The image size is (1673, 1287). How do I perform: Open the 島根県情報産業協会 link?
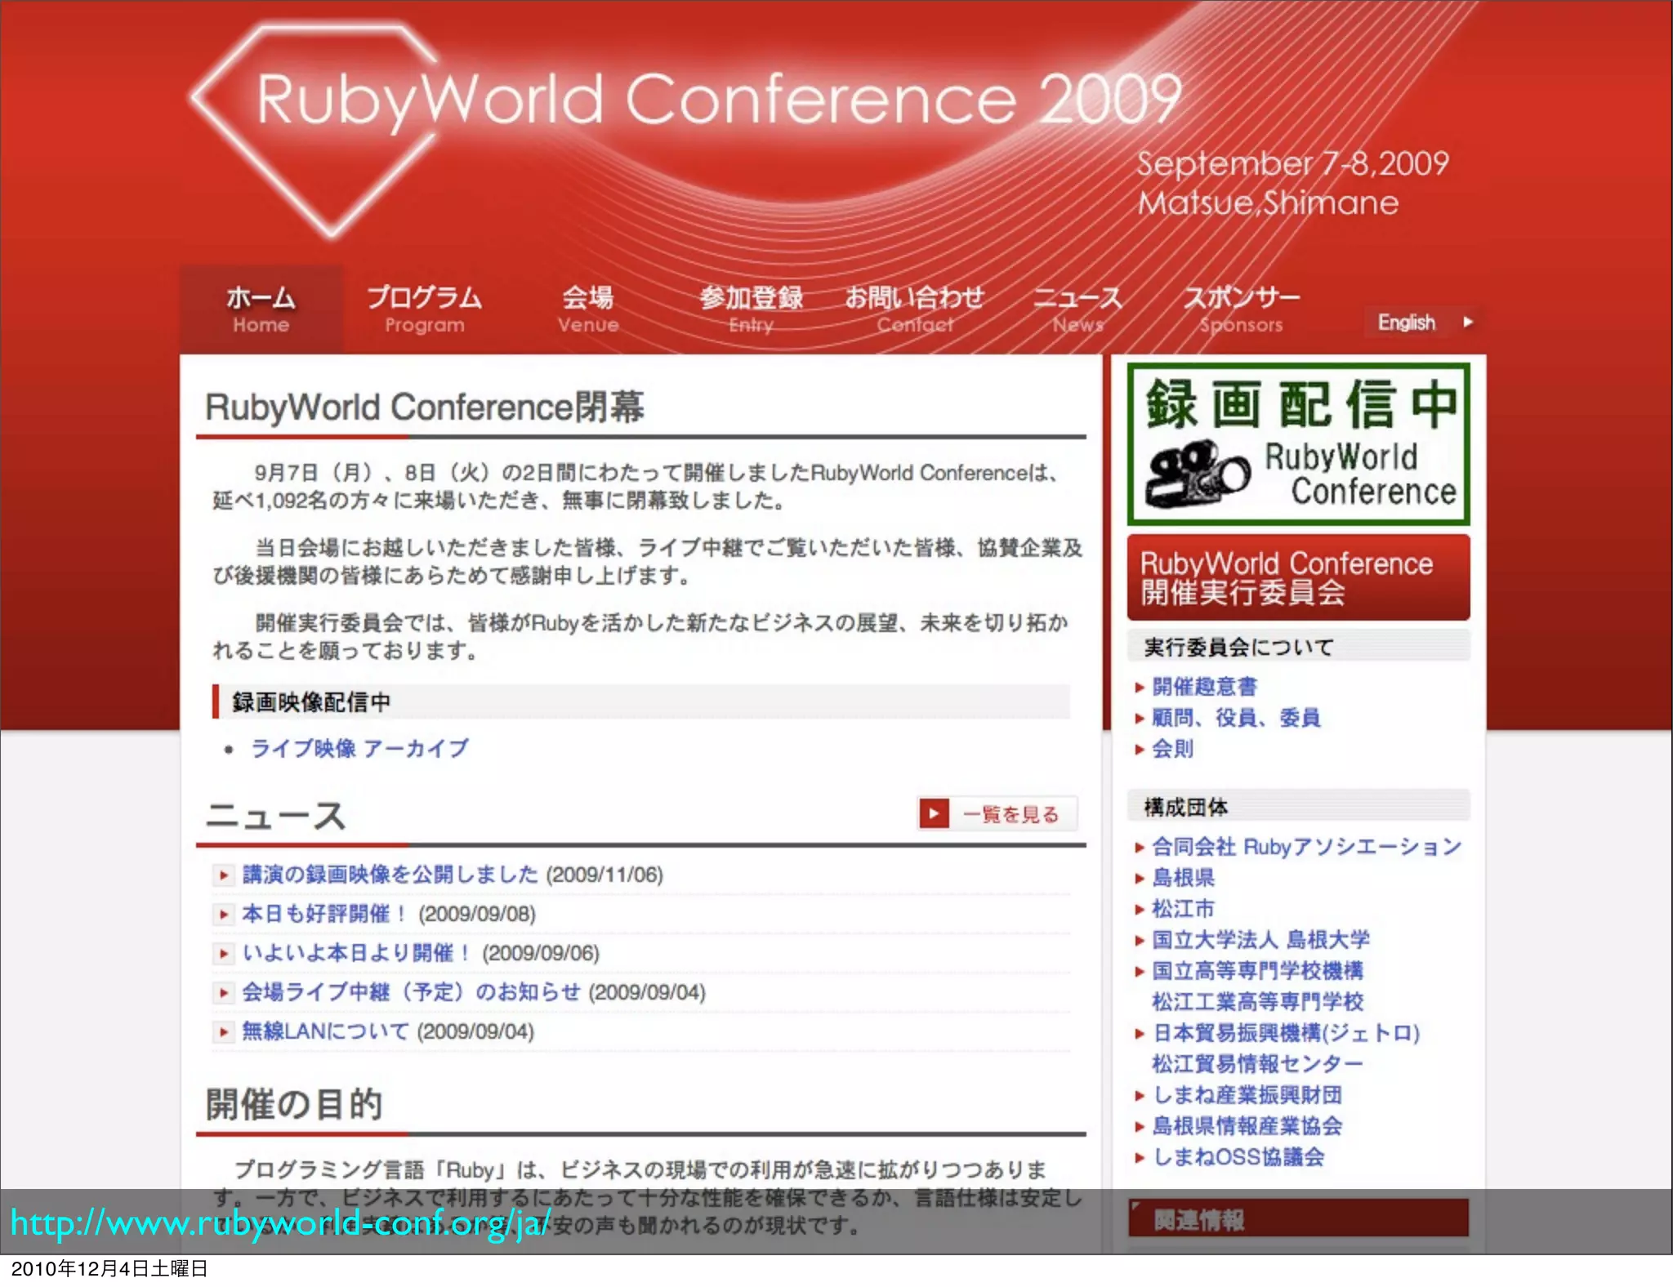tap(1247, 1125)
